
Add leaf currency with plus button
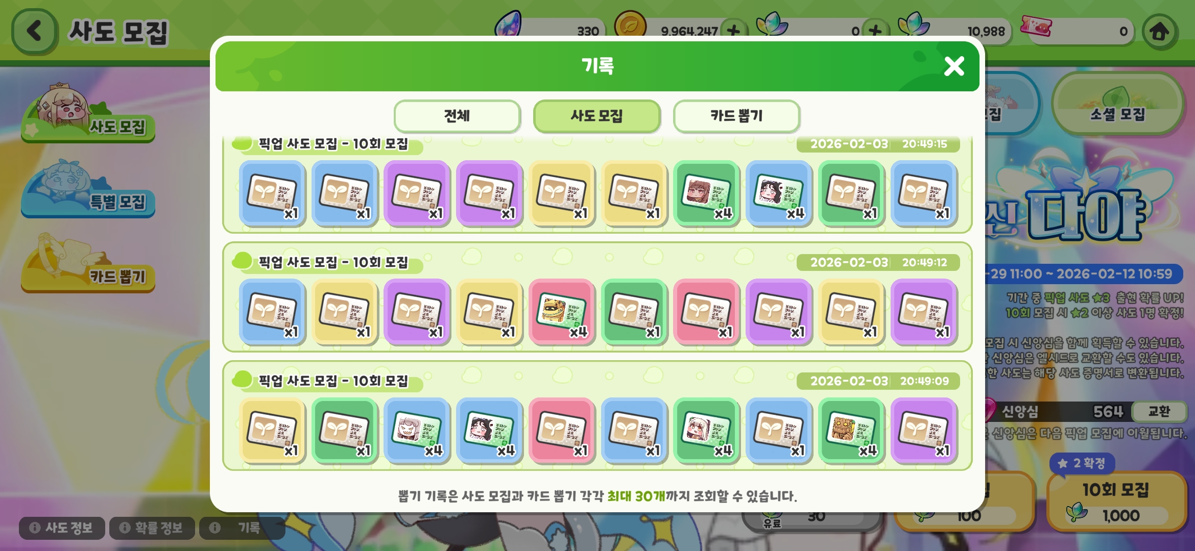pyautogui.click(x=875, y=31)
